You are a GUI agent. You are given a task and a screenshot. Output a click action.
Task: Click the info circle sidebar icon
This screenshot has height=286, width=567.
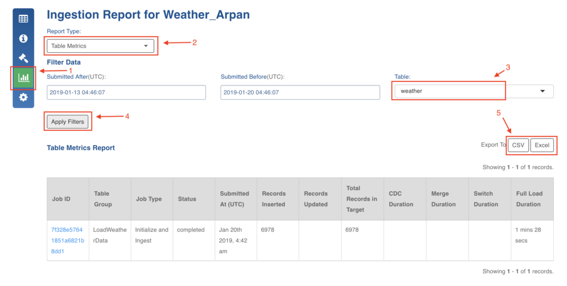23,38
